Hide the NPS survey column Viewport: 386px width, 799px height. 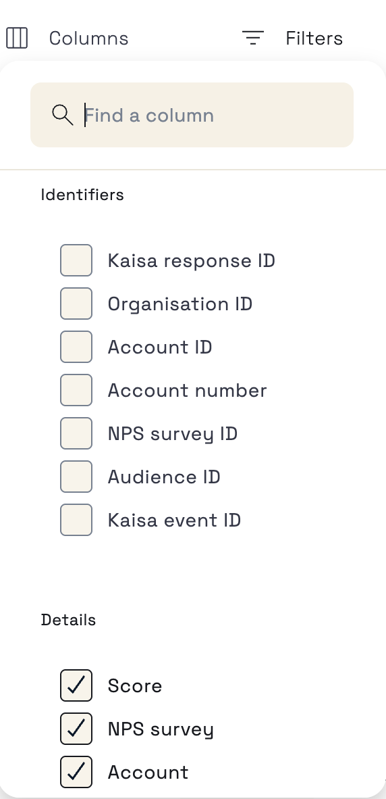(x=76, y=729)
